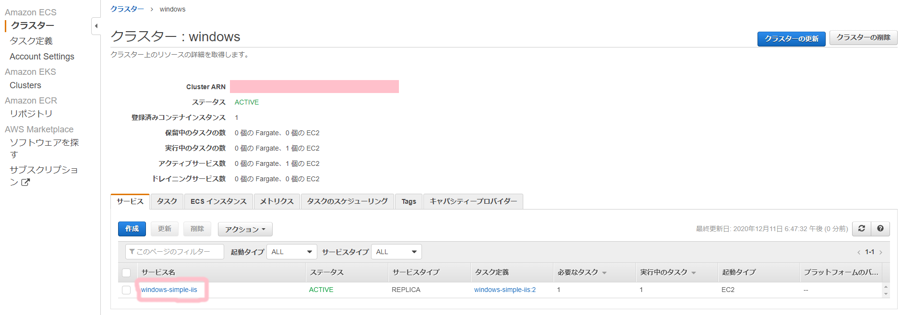Click the blue 作成 button
902x315 pixels.
tap(132, 229)
